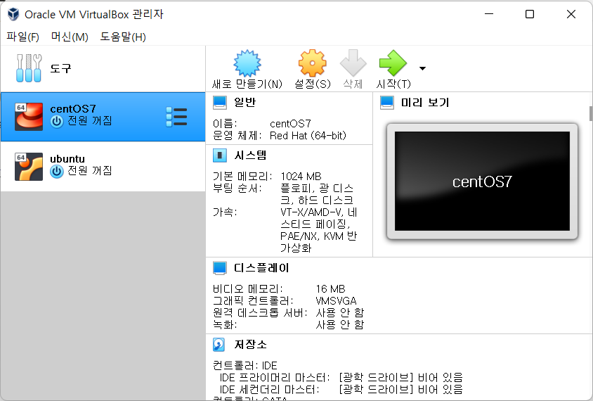The image size is (593, 401).
Task: Open the Storage (저장소) section header
Action: pos(250,344)
